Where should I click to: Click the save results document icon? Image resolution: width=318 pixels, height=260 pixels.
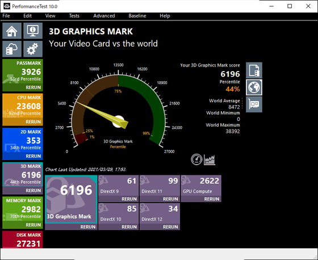[x=254, y=70]
